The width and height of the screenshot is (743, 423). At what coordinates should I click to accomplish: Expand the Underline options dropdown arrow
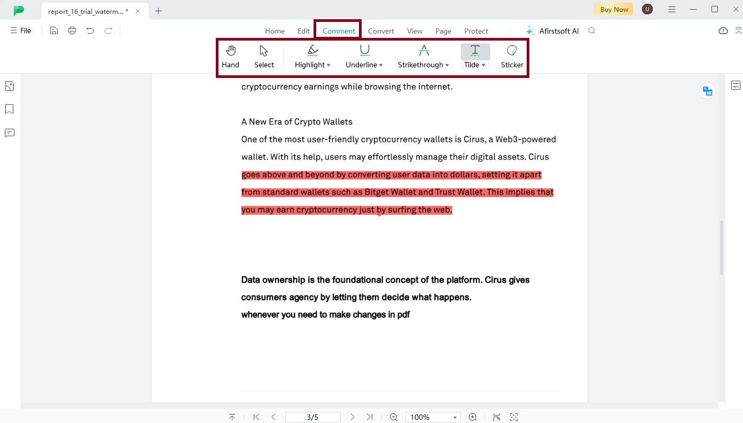[x=381, y=65]
